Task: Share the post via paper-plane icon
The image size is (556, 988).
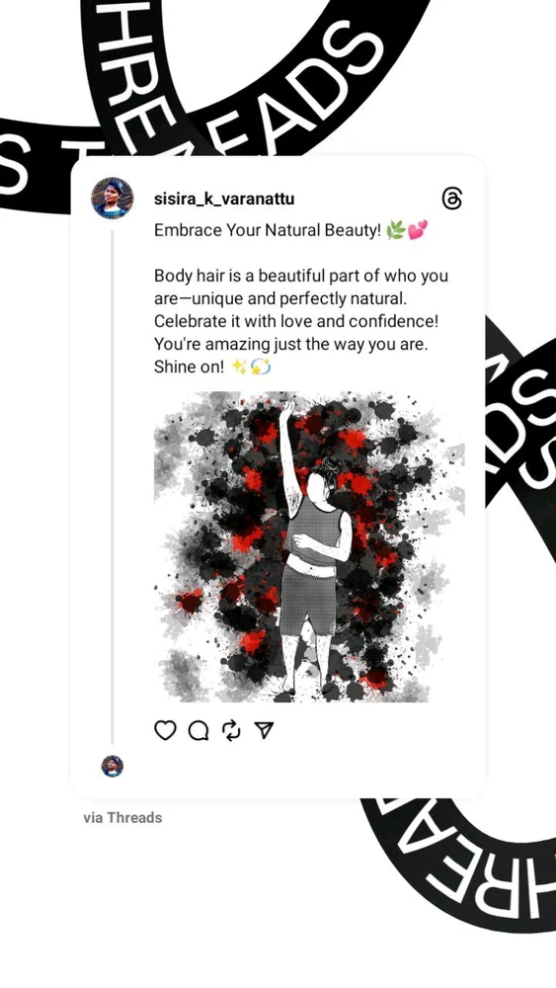Action: tap(264, 730)
